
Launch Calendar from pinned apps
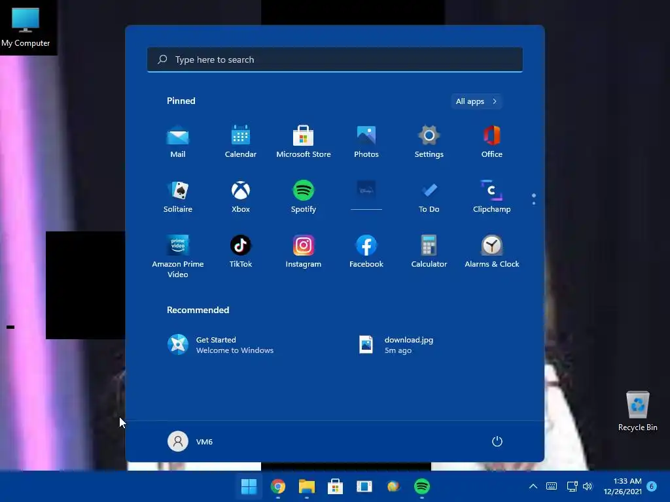[241, 142]
